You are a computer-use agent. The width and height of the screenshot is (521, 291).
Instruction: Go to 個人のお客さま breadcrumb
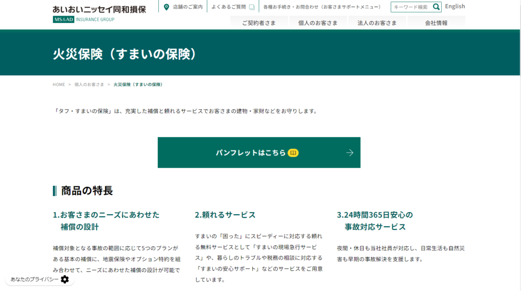[x=89, y=85]
